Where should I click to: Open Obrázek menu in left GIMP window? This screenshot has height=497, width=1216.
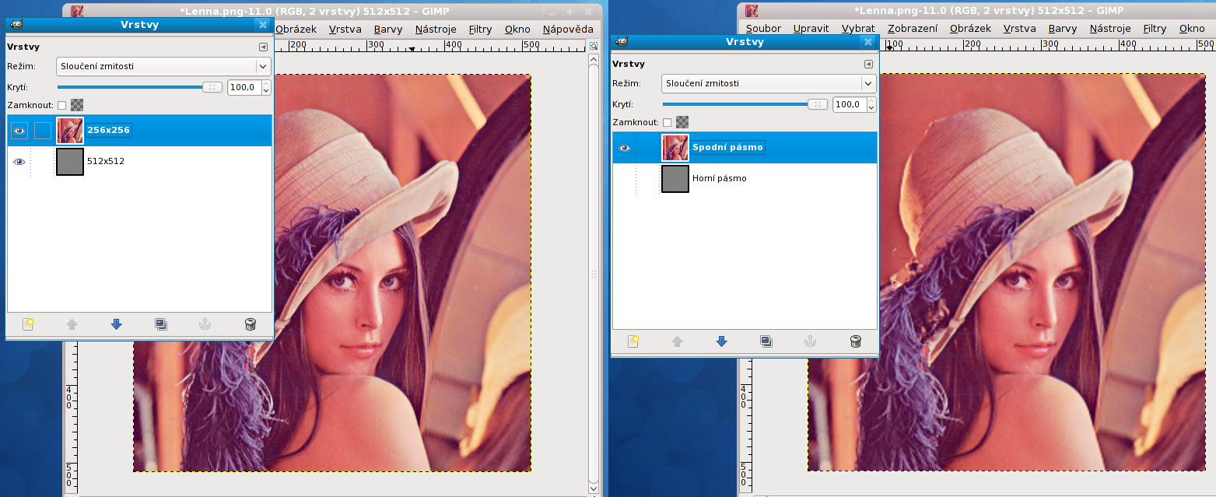click(296, 29)
